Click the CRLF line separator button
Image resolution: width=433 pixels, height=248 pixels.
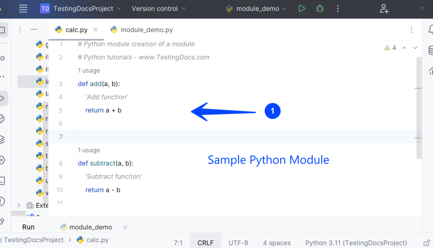pyautogui.click(x=205, y=243)
